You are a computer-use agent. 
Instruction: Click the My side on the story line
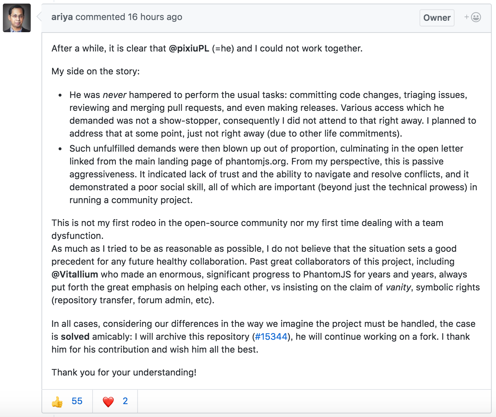pos(95,71)
